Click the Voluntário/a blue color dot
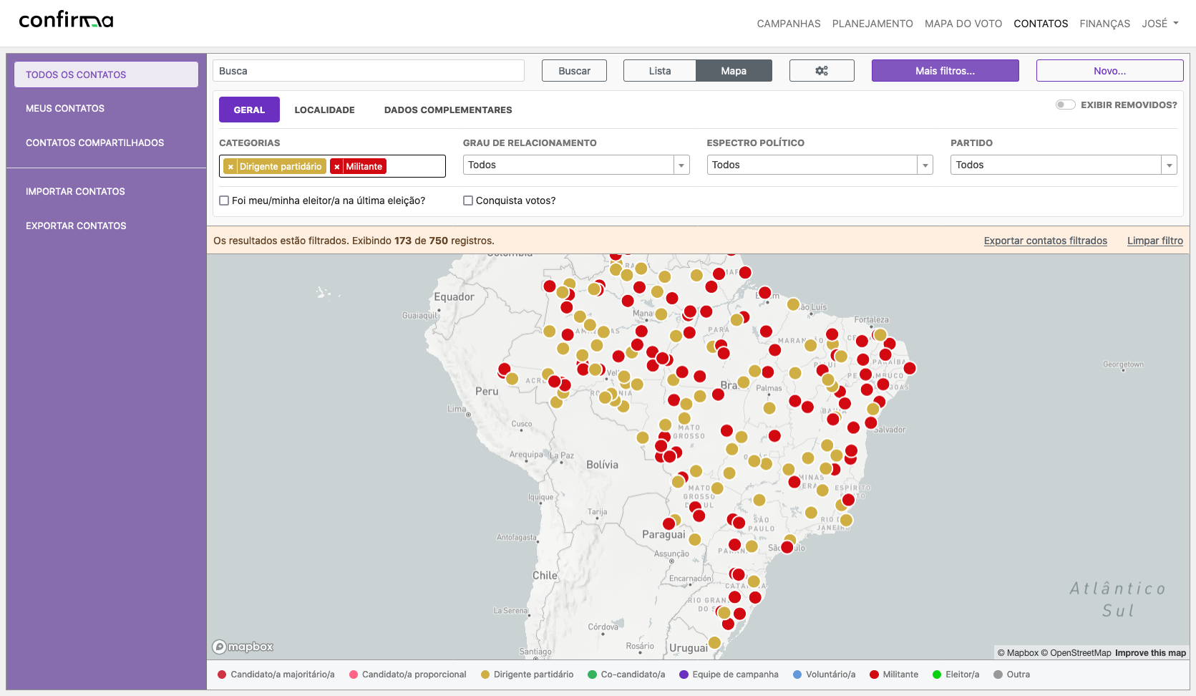 [x=797, y=674]
